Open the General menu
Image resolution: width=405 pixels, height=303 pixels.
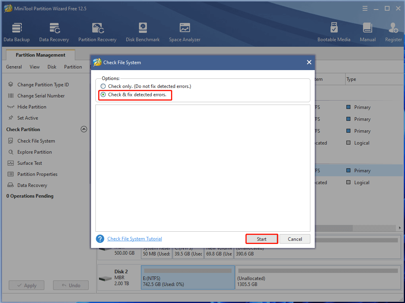click(14, 67)
